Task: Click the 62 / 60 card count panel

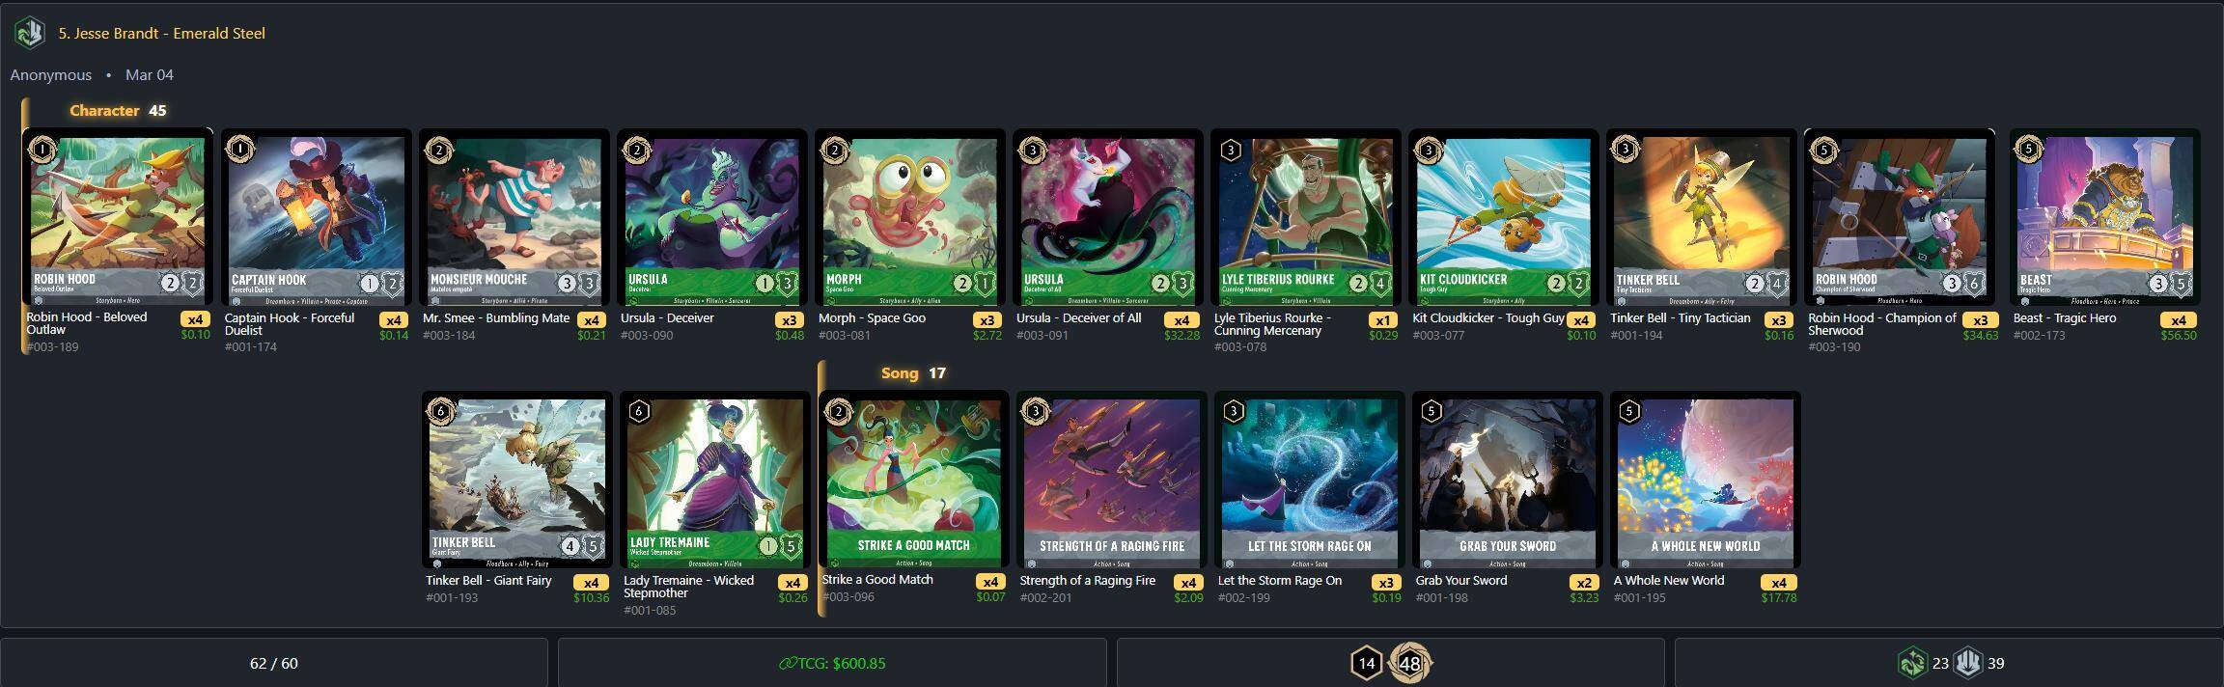Action: click(274, 663)
